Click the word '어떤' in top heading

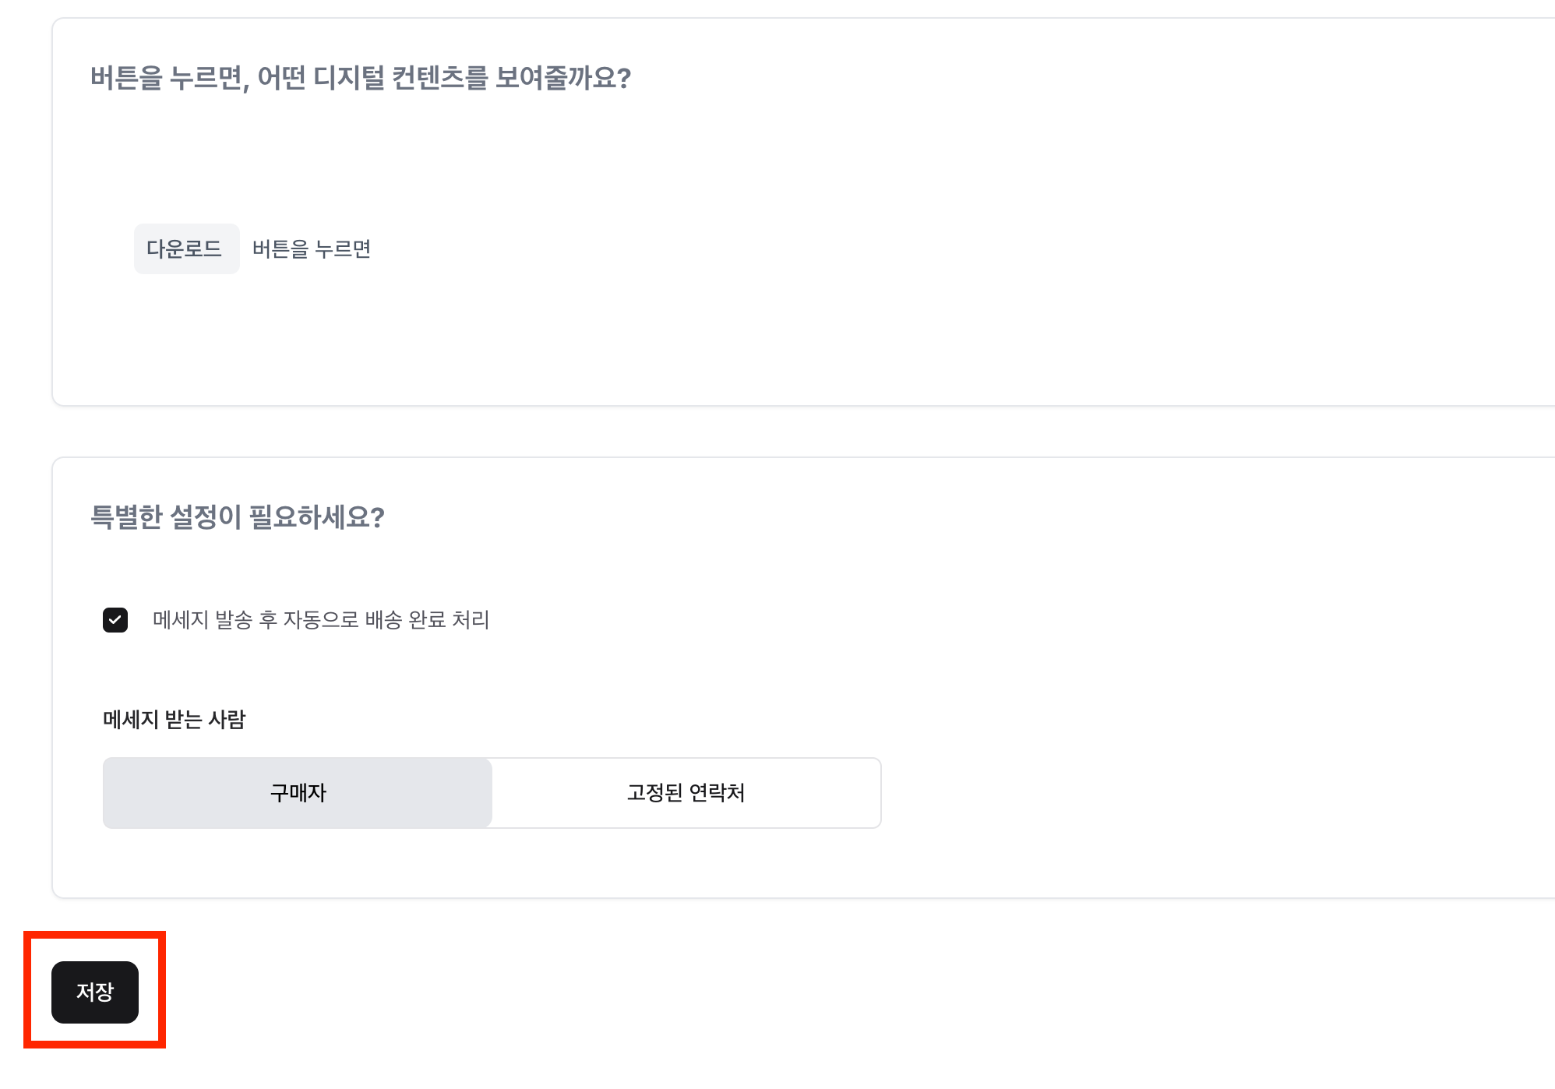281,77
